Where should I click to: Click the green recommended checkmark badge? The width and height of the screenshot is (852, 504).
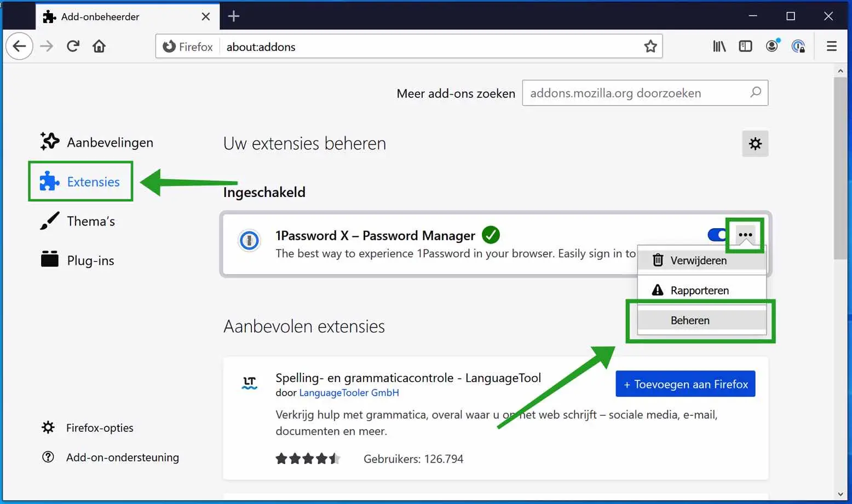[491, 235]
